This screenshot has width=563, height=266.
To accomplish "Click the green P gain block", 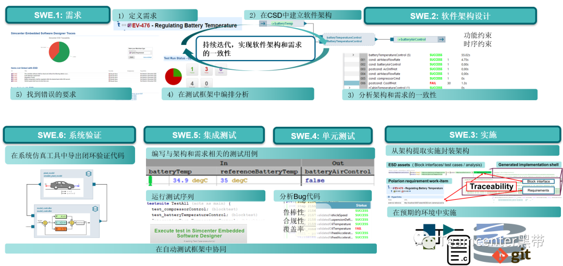I will tap(60, 216).
